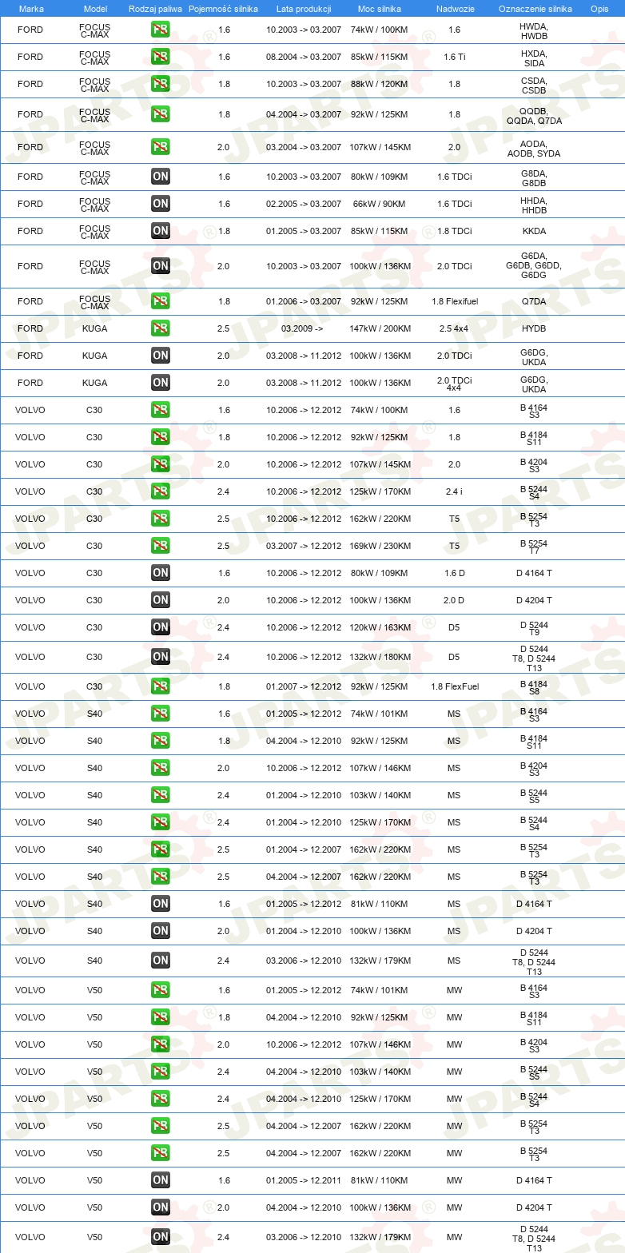625x1253 pixels.
Task: Select the ON icon in the V50 01.2005 -> 12.2011 row
Action: (x=161, y=1180)
